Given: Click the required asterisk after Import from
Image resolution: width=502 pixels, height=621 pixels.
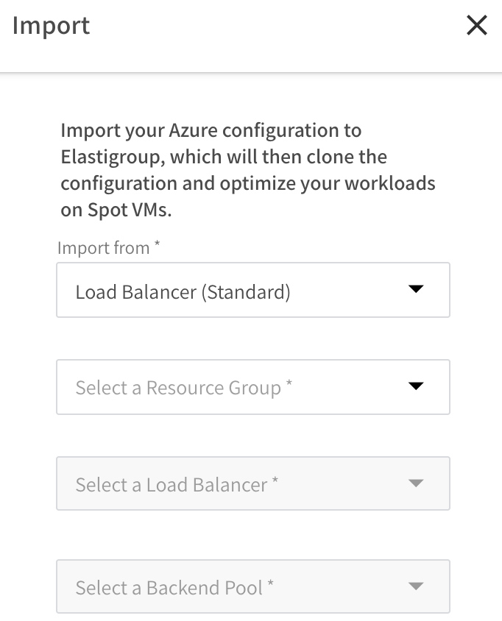Looking at the screenshot, I should coord(157,246).
